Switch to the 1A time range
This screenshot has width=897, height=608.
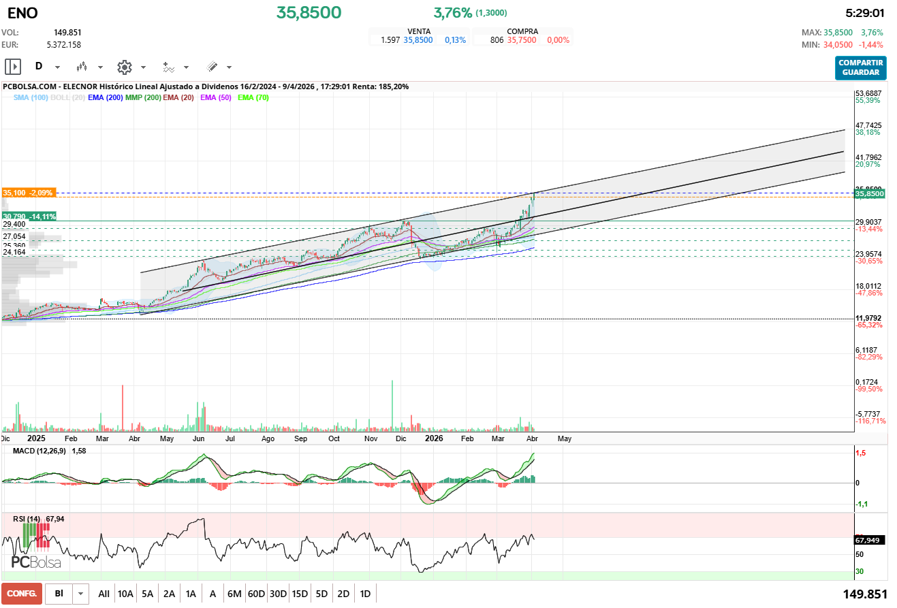coord(191,594)
